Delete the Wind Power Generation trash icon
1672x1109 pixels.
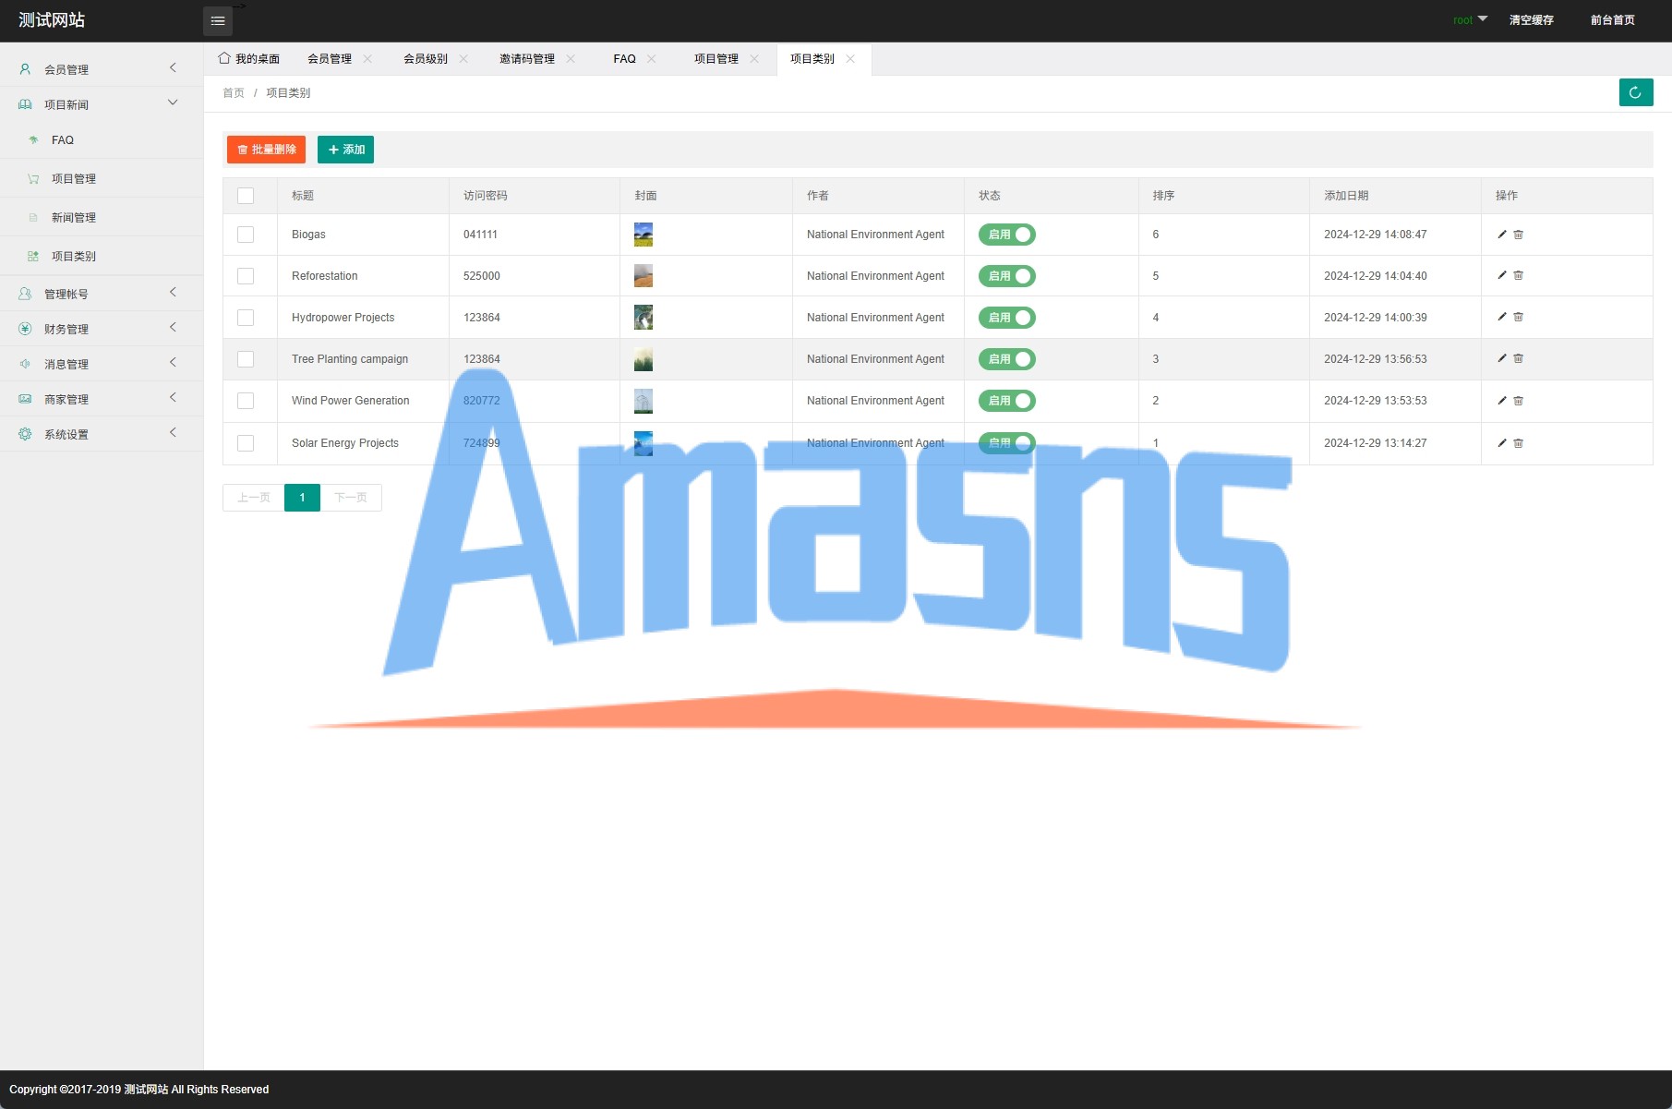click(x=1518, y=401)
